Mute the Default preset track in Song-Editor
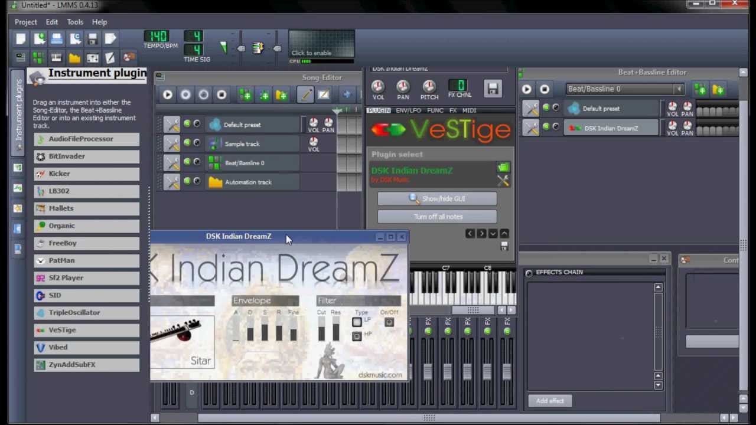This screenshot has width=756, height=425. [187, 124]
